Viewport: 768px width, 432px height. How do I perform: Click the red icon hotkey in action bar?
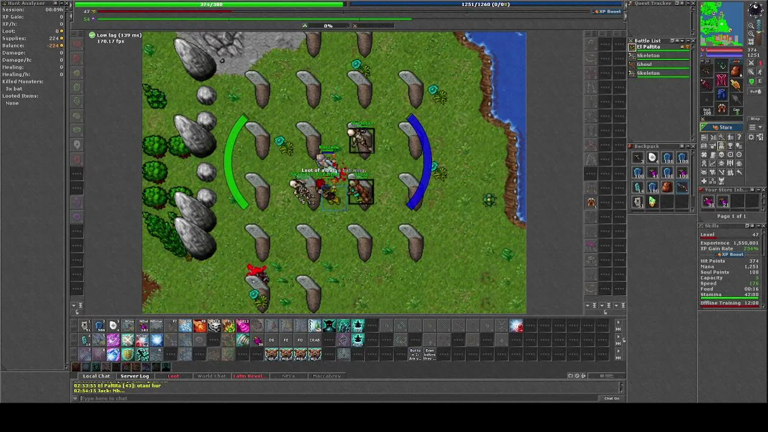pos(517,326)
